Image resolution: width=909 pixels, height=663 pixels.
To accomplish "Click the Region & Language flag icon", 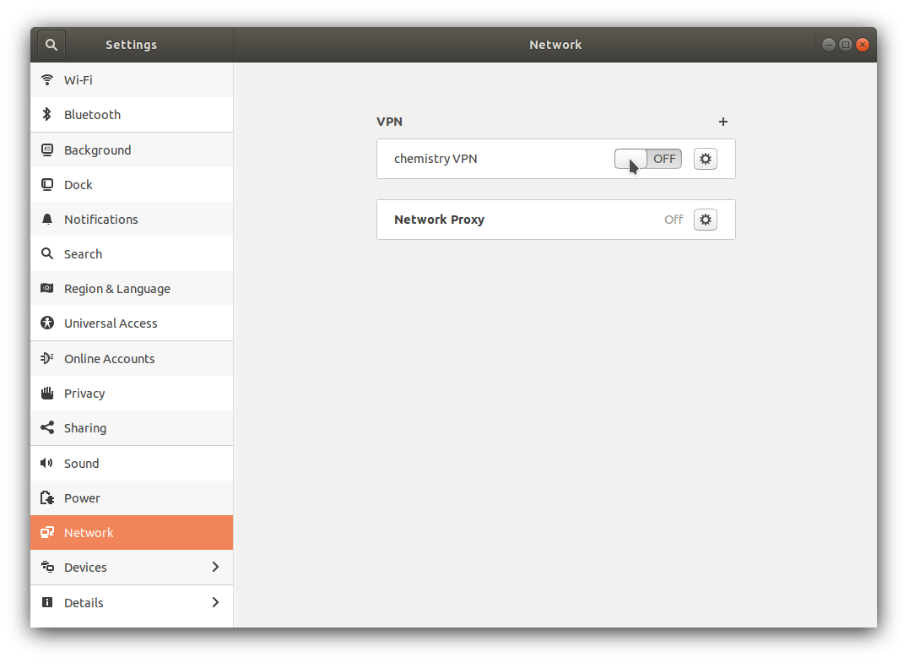I will click(47, 288).
